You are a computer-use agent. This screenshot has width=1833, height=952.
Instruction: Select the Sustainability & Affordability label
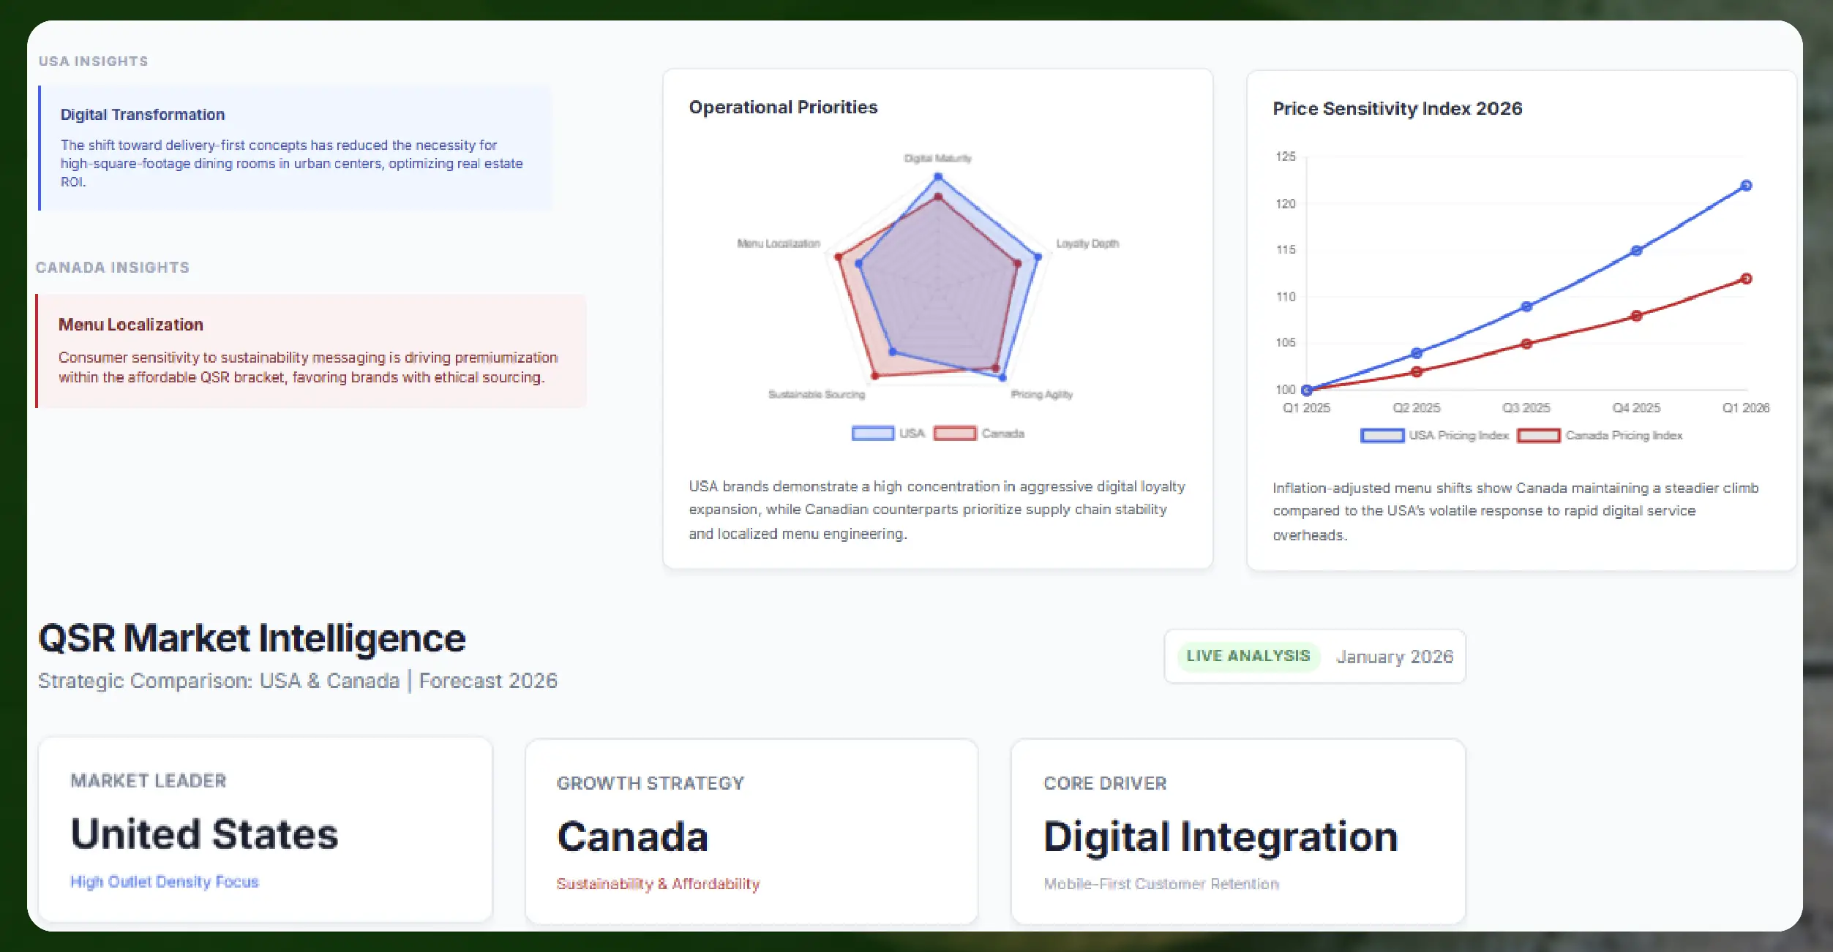click(658, 884)
